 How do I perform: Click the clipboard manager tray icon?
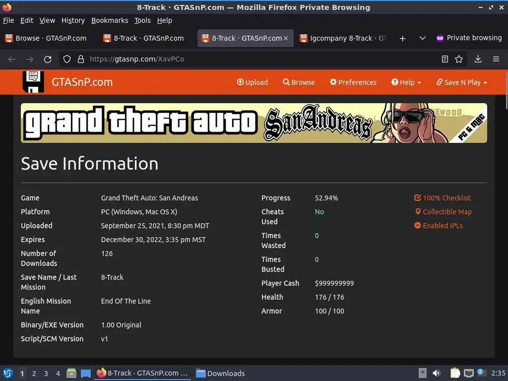[x=455, y=373]
